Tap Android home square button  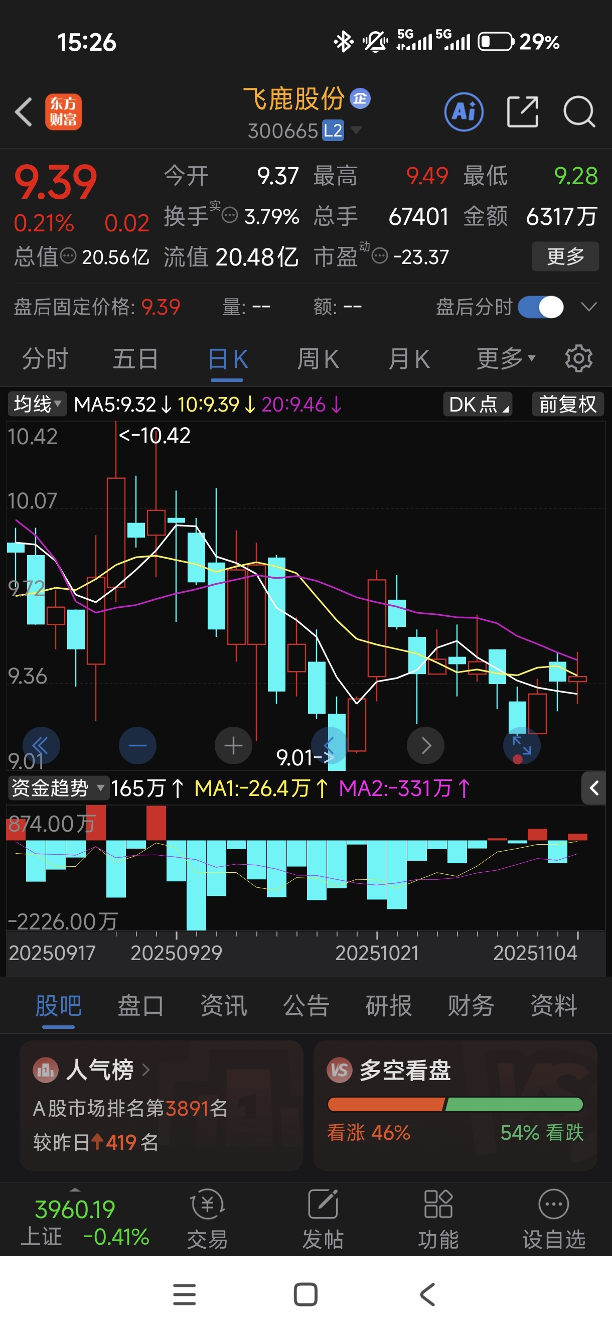pos(305,1294)
